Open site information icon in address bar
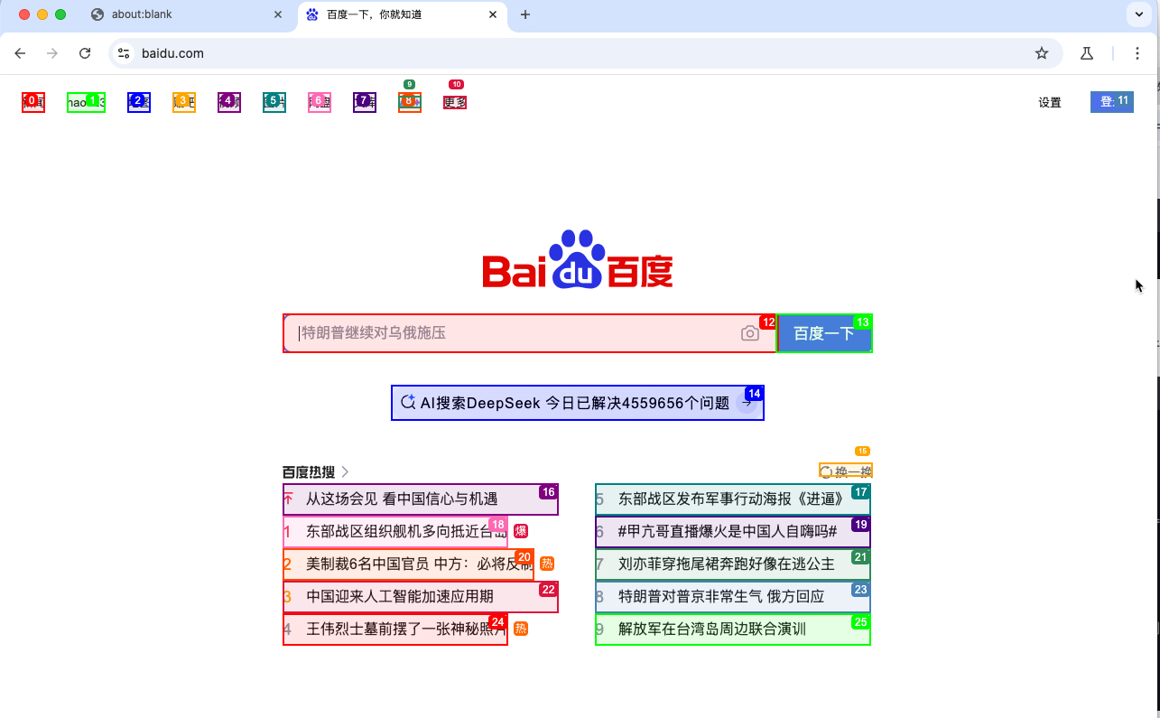The height and width of the screenshot is (718, 1160). [x=125, y=53]
